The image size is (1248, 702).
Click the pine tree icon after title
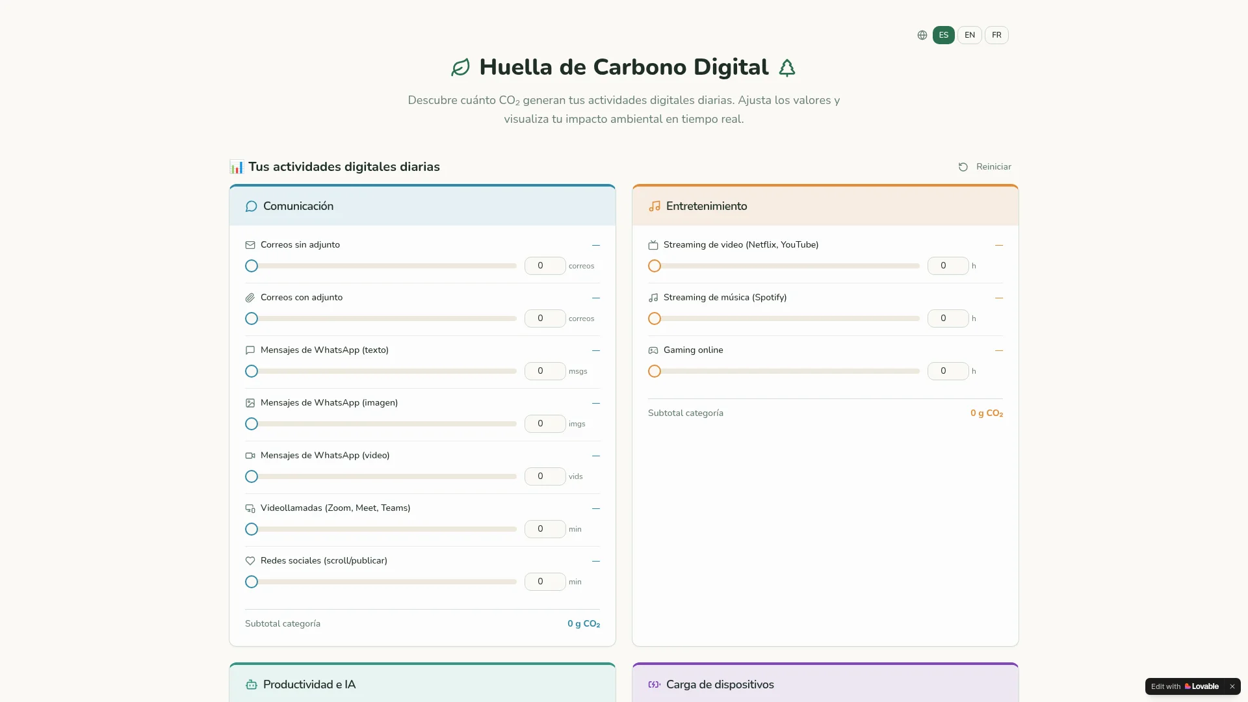tap(787, 68)
